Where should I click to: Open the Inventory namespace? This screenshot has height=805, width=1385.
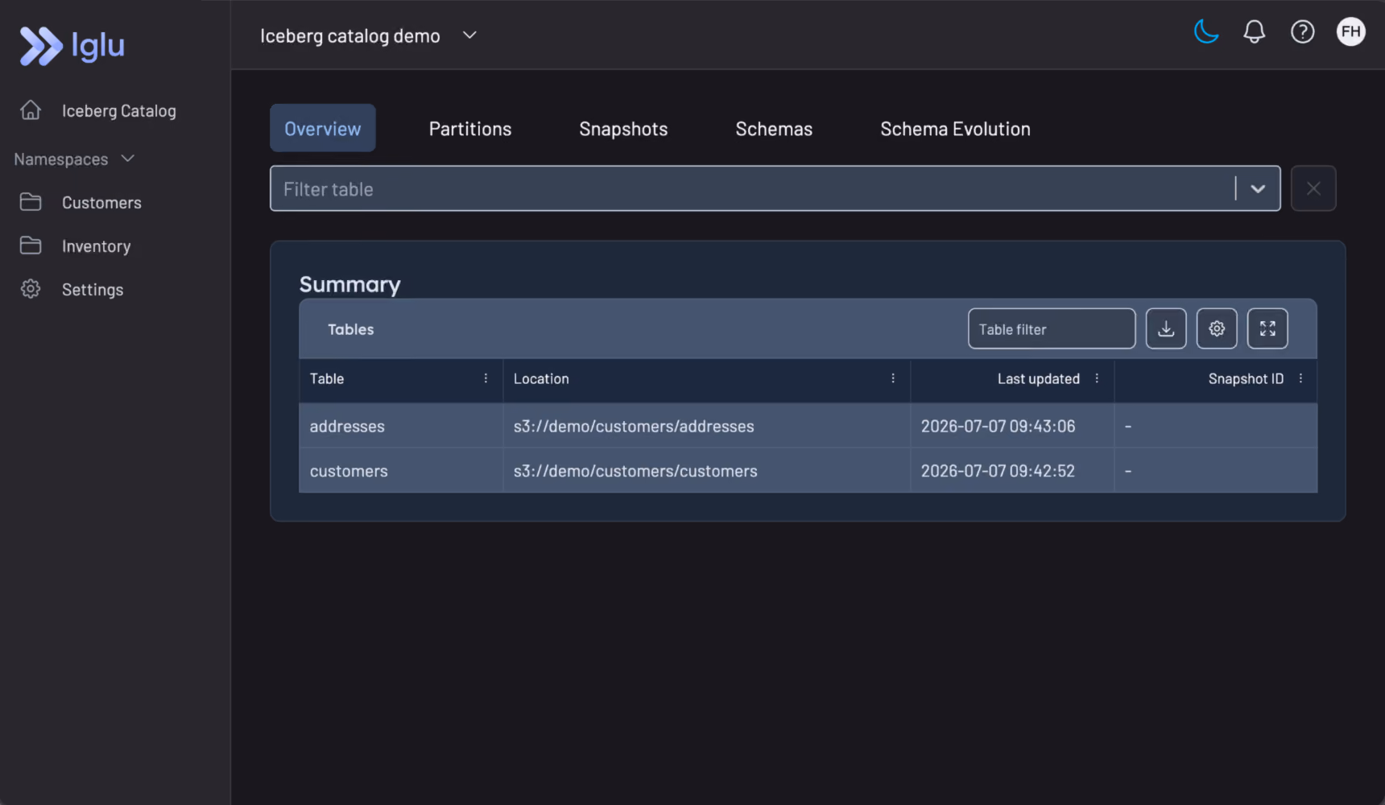[96, 246]
